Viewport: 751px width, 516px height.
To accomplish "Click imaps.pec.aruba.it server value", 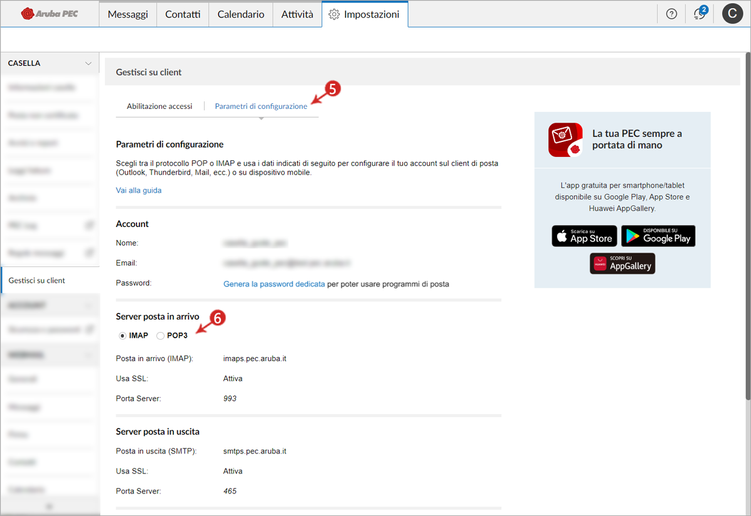I will click(x=255, y=358).
